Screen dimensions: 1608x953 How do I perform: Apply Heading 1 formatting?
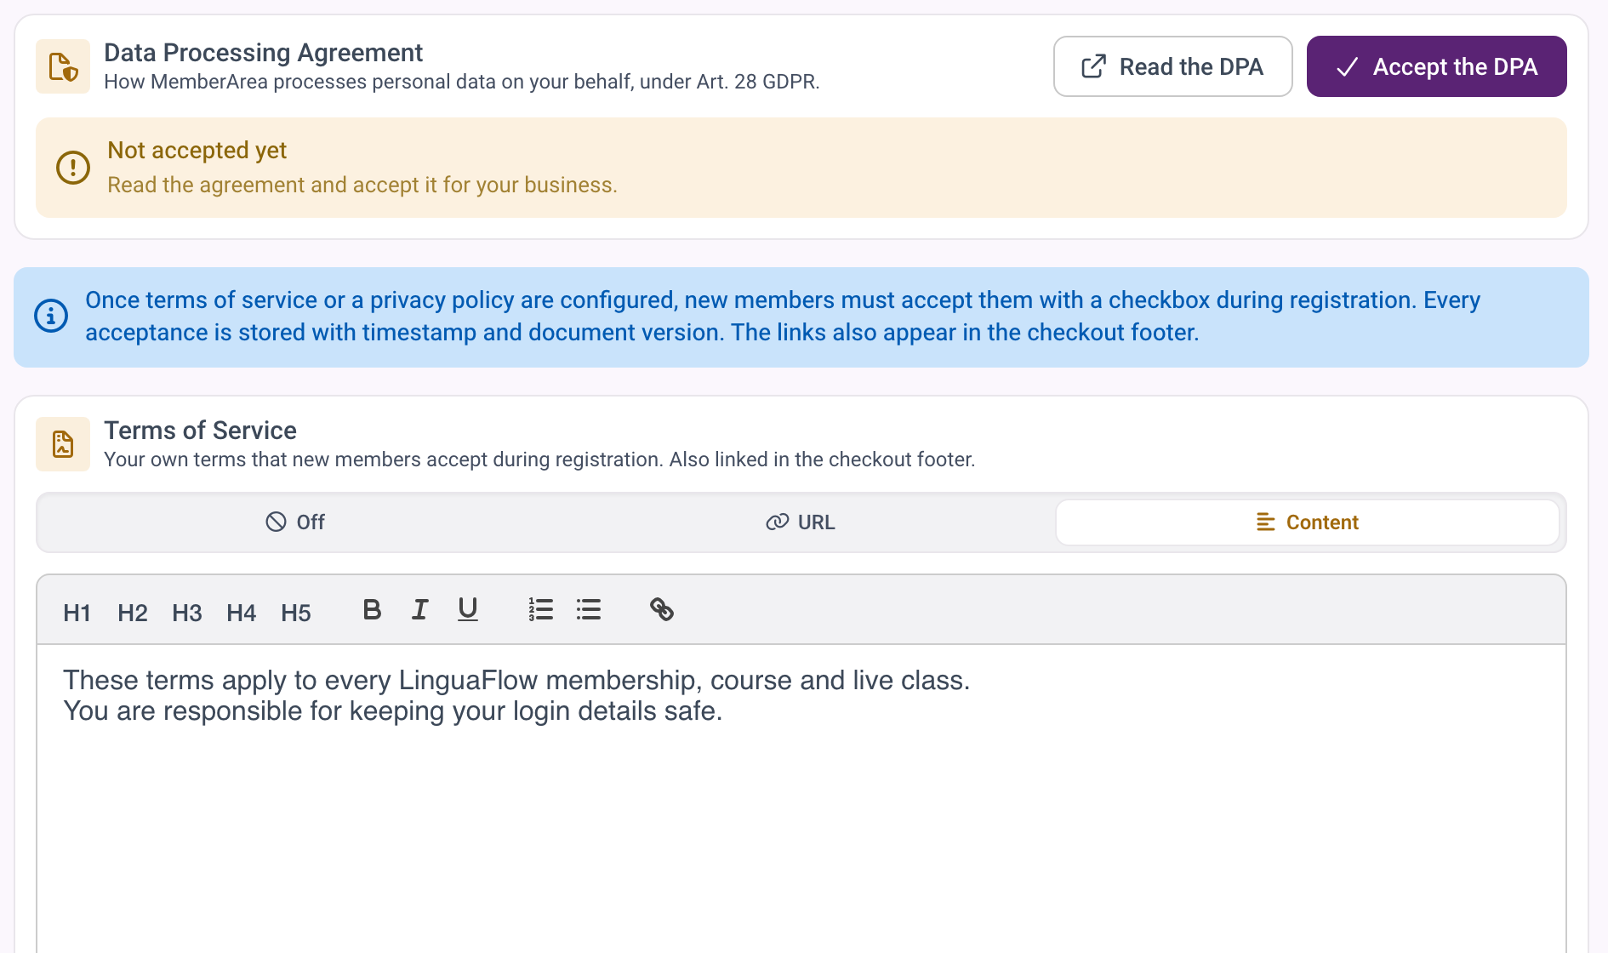[77, 612]
